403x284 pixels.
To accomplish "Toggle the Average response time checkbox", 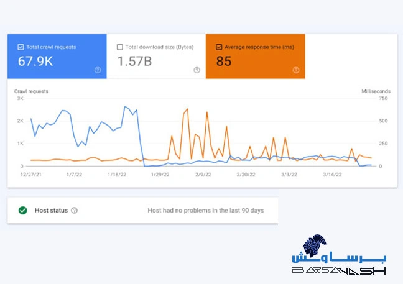I will (x=219, y=47).
